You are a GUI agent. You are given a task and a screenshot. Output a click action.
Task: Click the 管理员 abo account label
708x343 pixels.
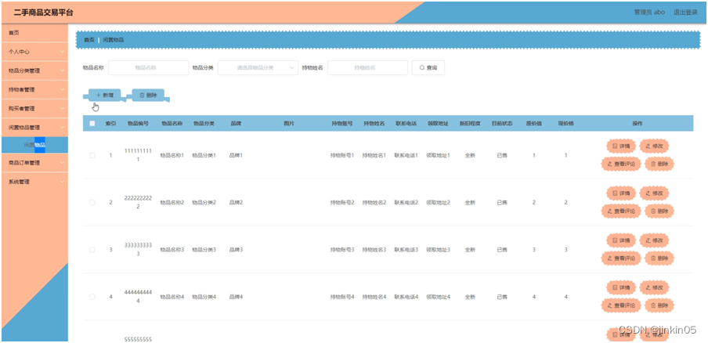coord(649,13)
